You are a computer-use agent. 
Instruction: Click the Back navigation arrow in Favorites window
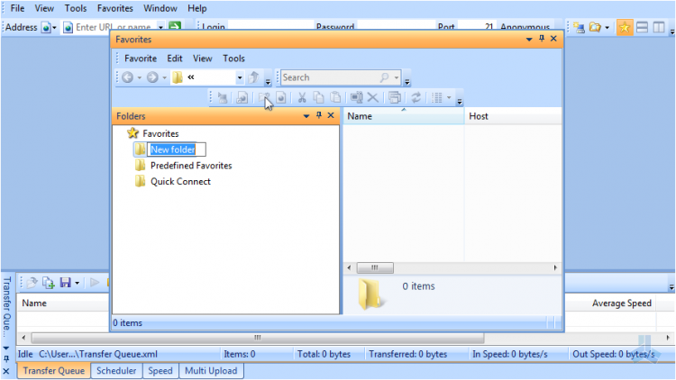pyautogui.click(x=128, y=77)
